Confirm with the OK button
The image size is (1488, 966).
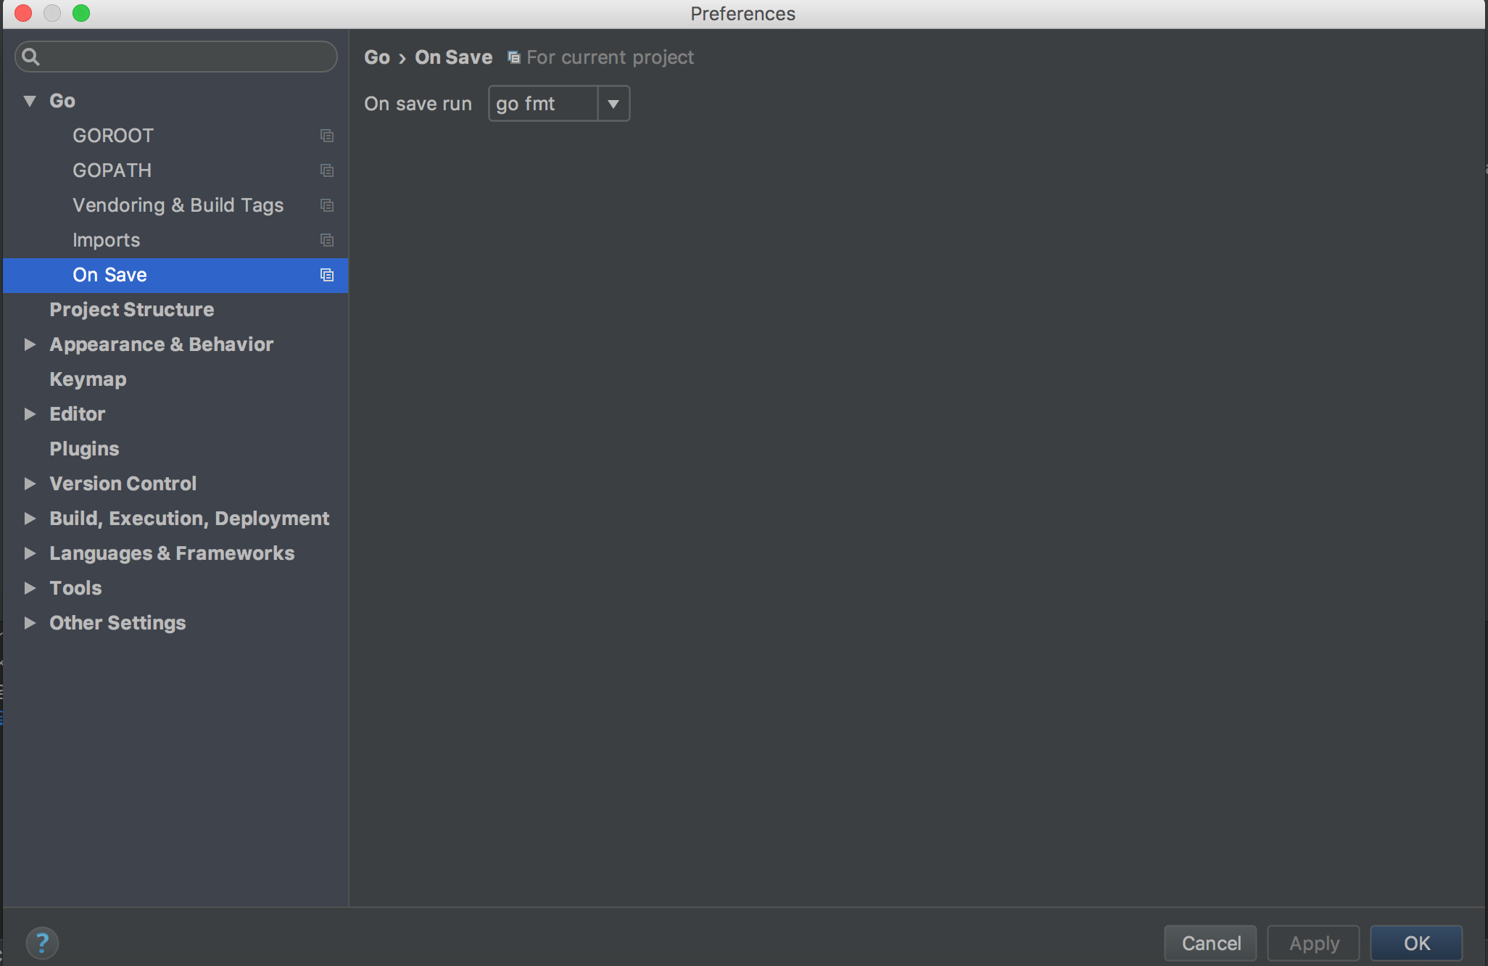tap(1415, 943)
